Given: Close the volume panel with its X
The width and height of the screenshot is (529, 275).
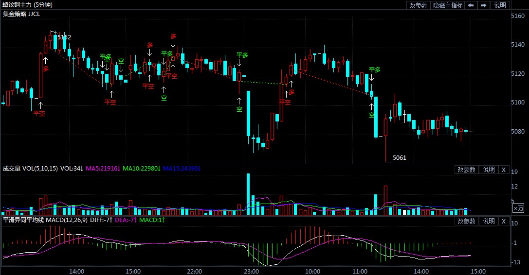Looking at the screenshot, I should pyautogui.click(x=504, y=170).
